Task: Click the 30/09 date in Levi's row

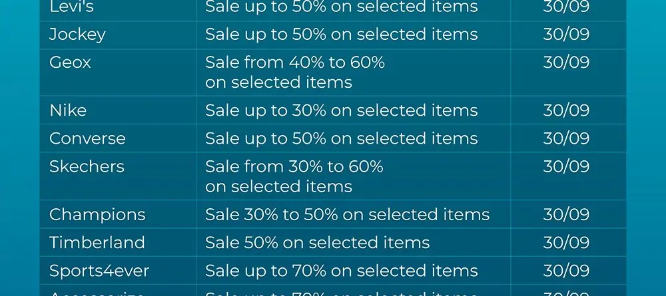Action: click(566, 7)
